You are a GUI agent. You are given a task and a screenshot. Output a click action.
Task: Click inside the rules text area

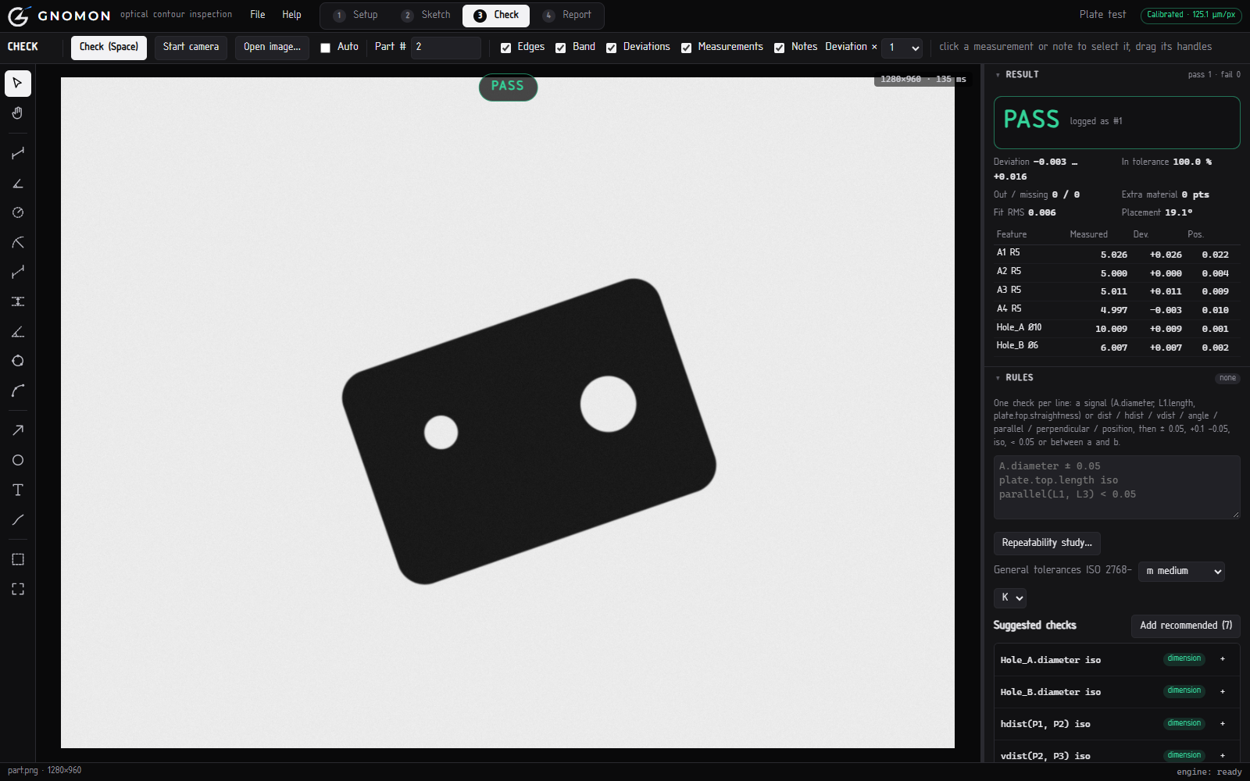point(1116,487)
